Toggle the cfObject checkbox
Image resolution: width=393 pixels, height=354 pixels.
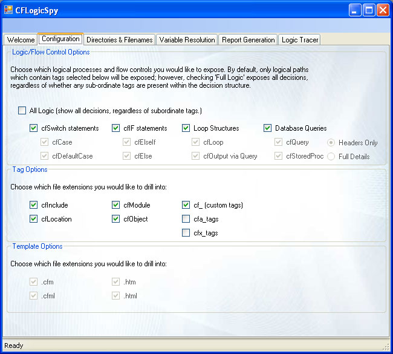point(116,219)
